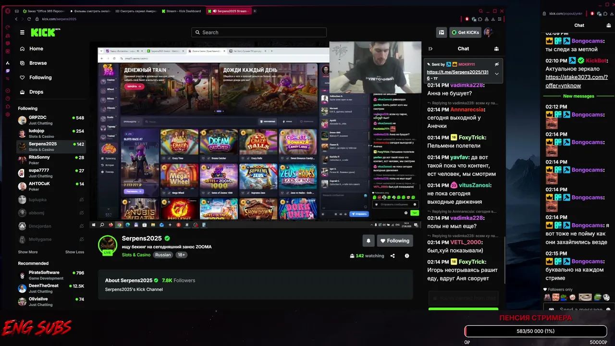Open Olivialive recommended channel

[x=51, y=301]
